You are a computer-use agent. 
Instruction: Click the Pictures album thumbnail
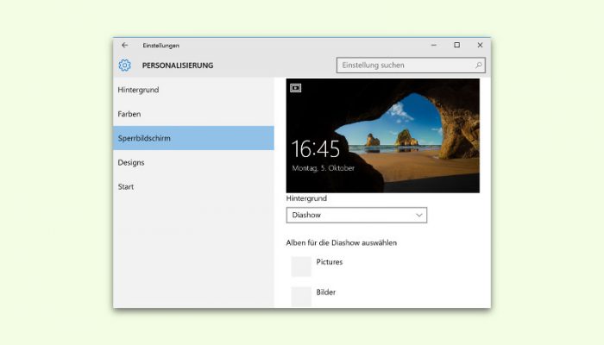[301, 267]
